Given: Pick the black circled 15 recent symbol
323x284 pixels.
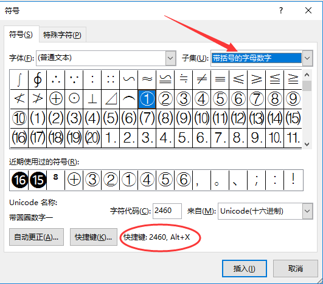Looking at the screenshot, I should tap(38, 180).
